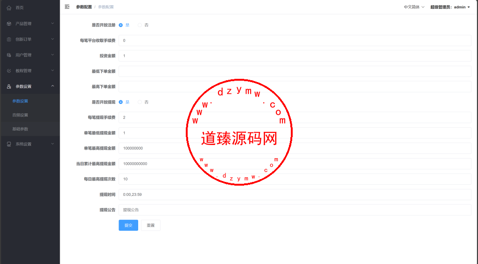Click the 系统设置 icon
Screen dimensions: 478x264
click(x=9, y=144)
